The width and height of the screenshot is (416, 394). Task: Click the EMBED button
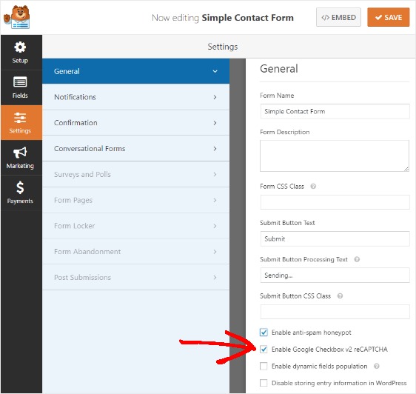coord(338,17)
